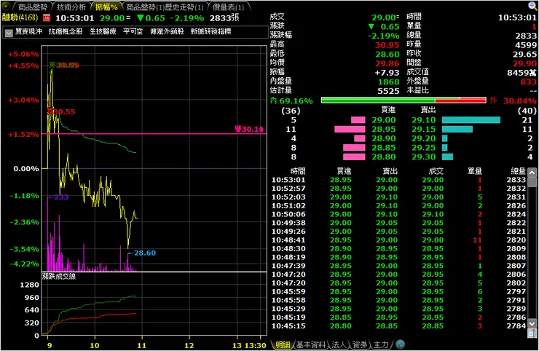Open the round dropdown menu icon at top-left
539x351 pixels.
click(6, 6)
